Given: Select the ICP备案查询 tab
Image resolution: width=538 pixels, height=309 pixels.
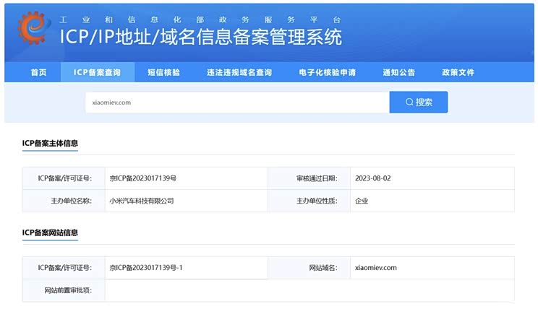Looking at the screenshot, I should point(97,72).
